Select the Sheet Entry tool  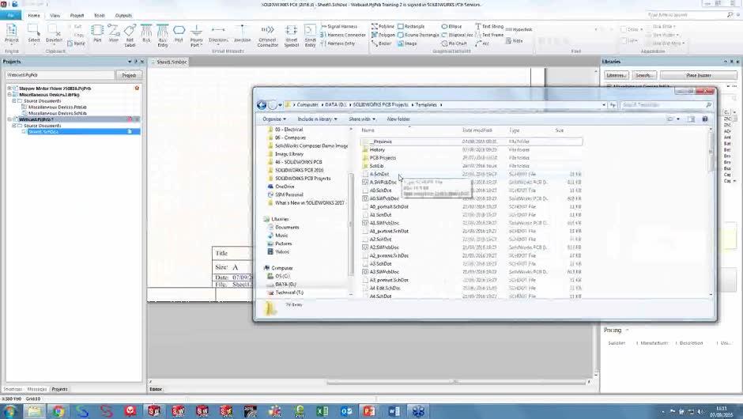(x=311, y=36)
